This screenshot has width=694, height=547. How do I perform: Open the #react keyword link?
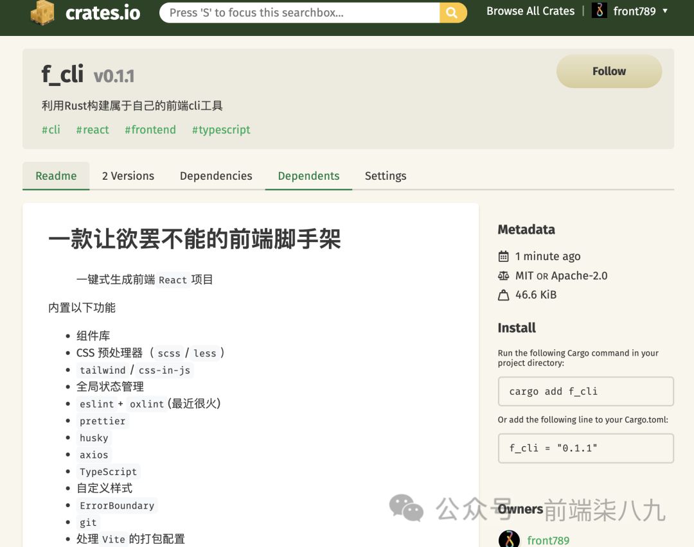pos(93,130)
